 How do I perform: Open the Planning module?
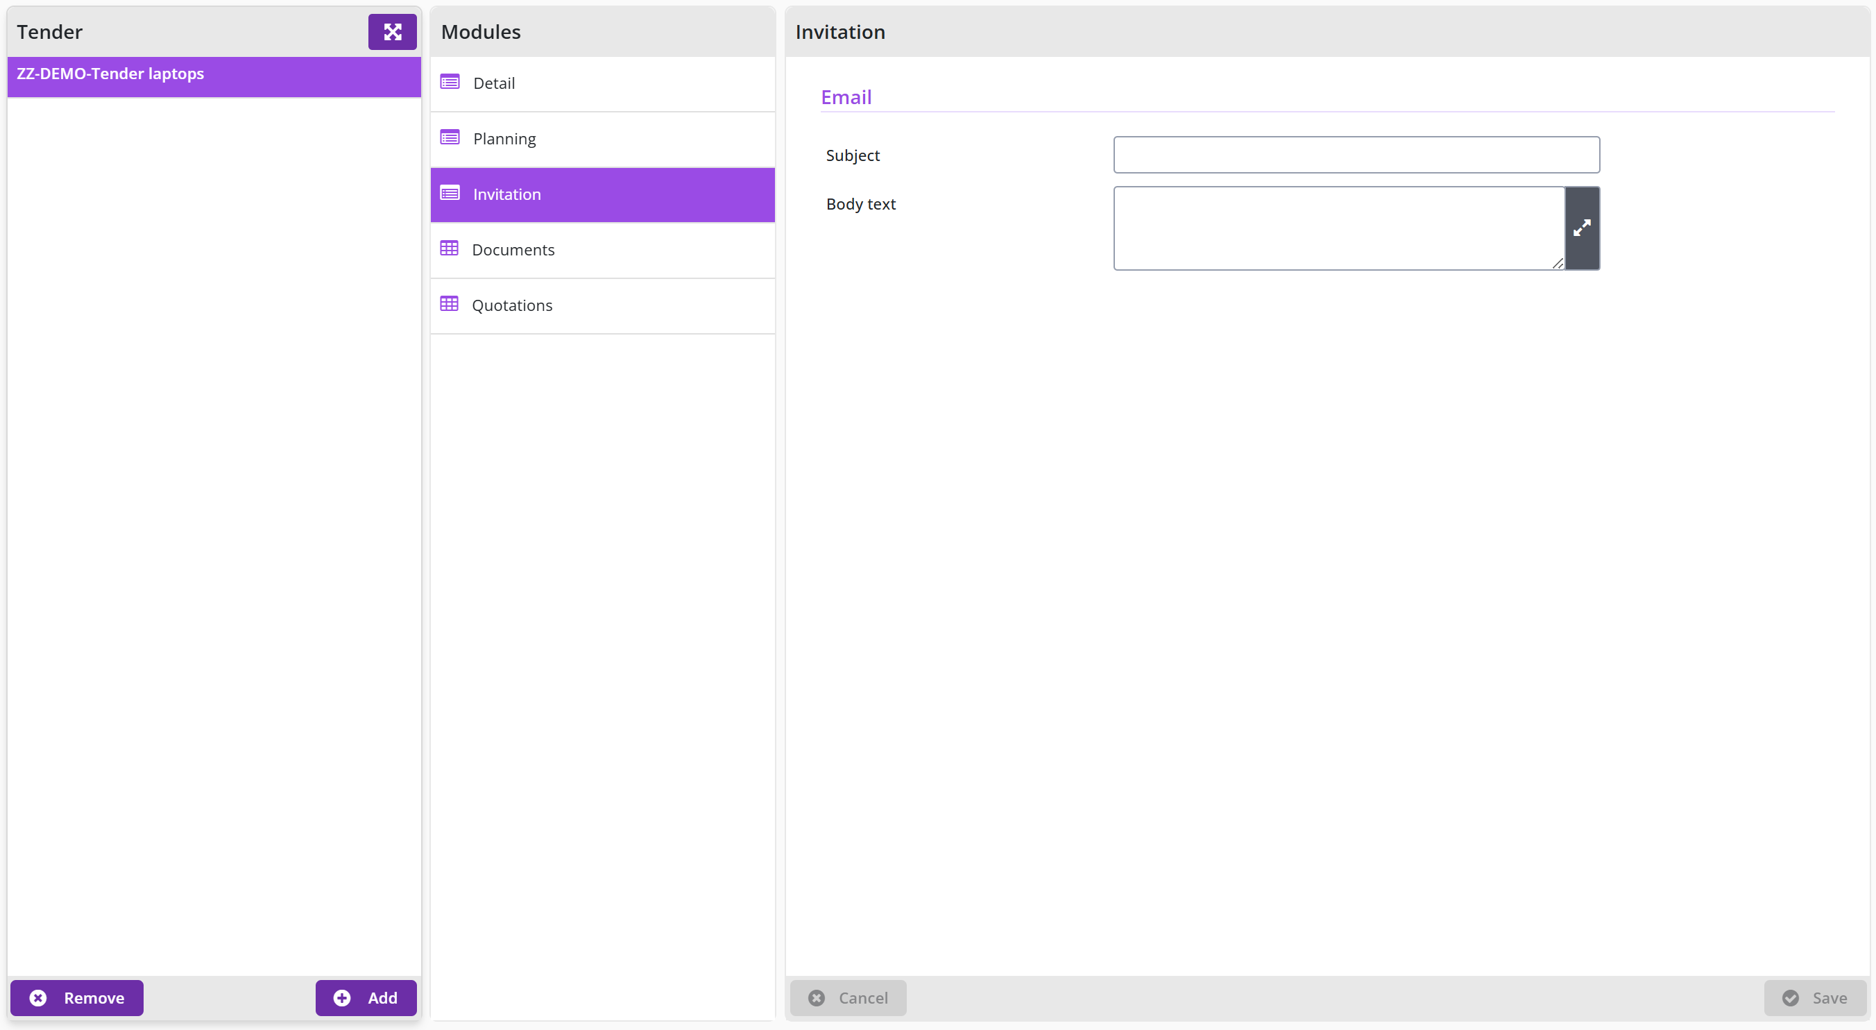click(x=602, y=139)
